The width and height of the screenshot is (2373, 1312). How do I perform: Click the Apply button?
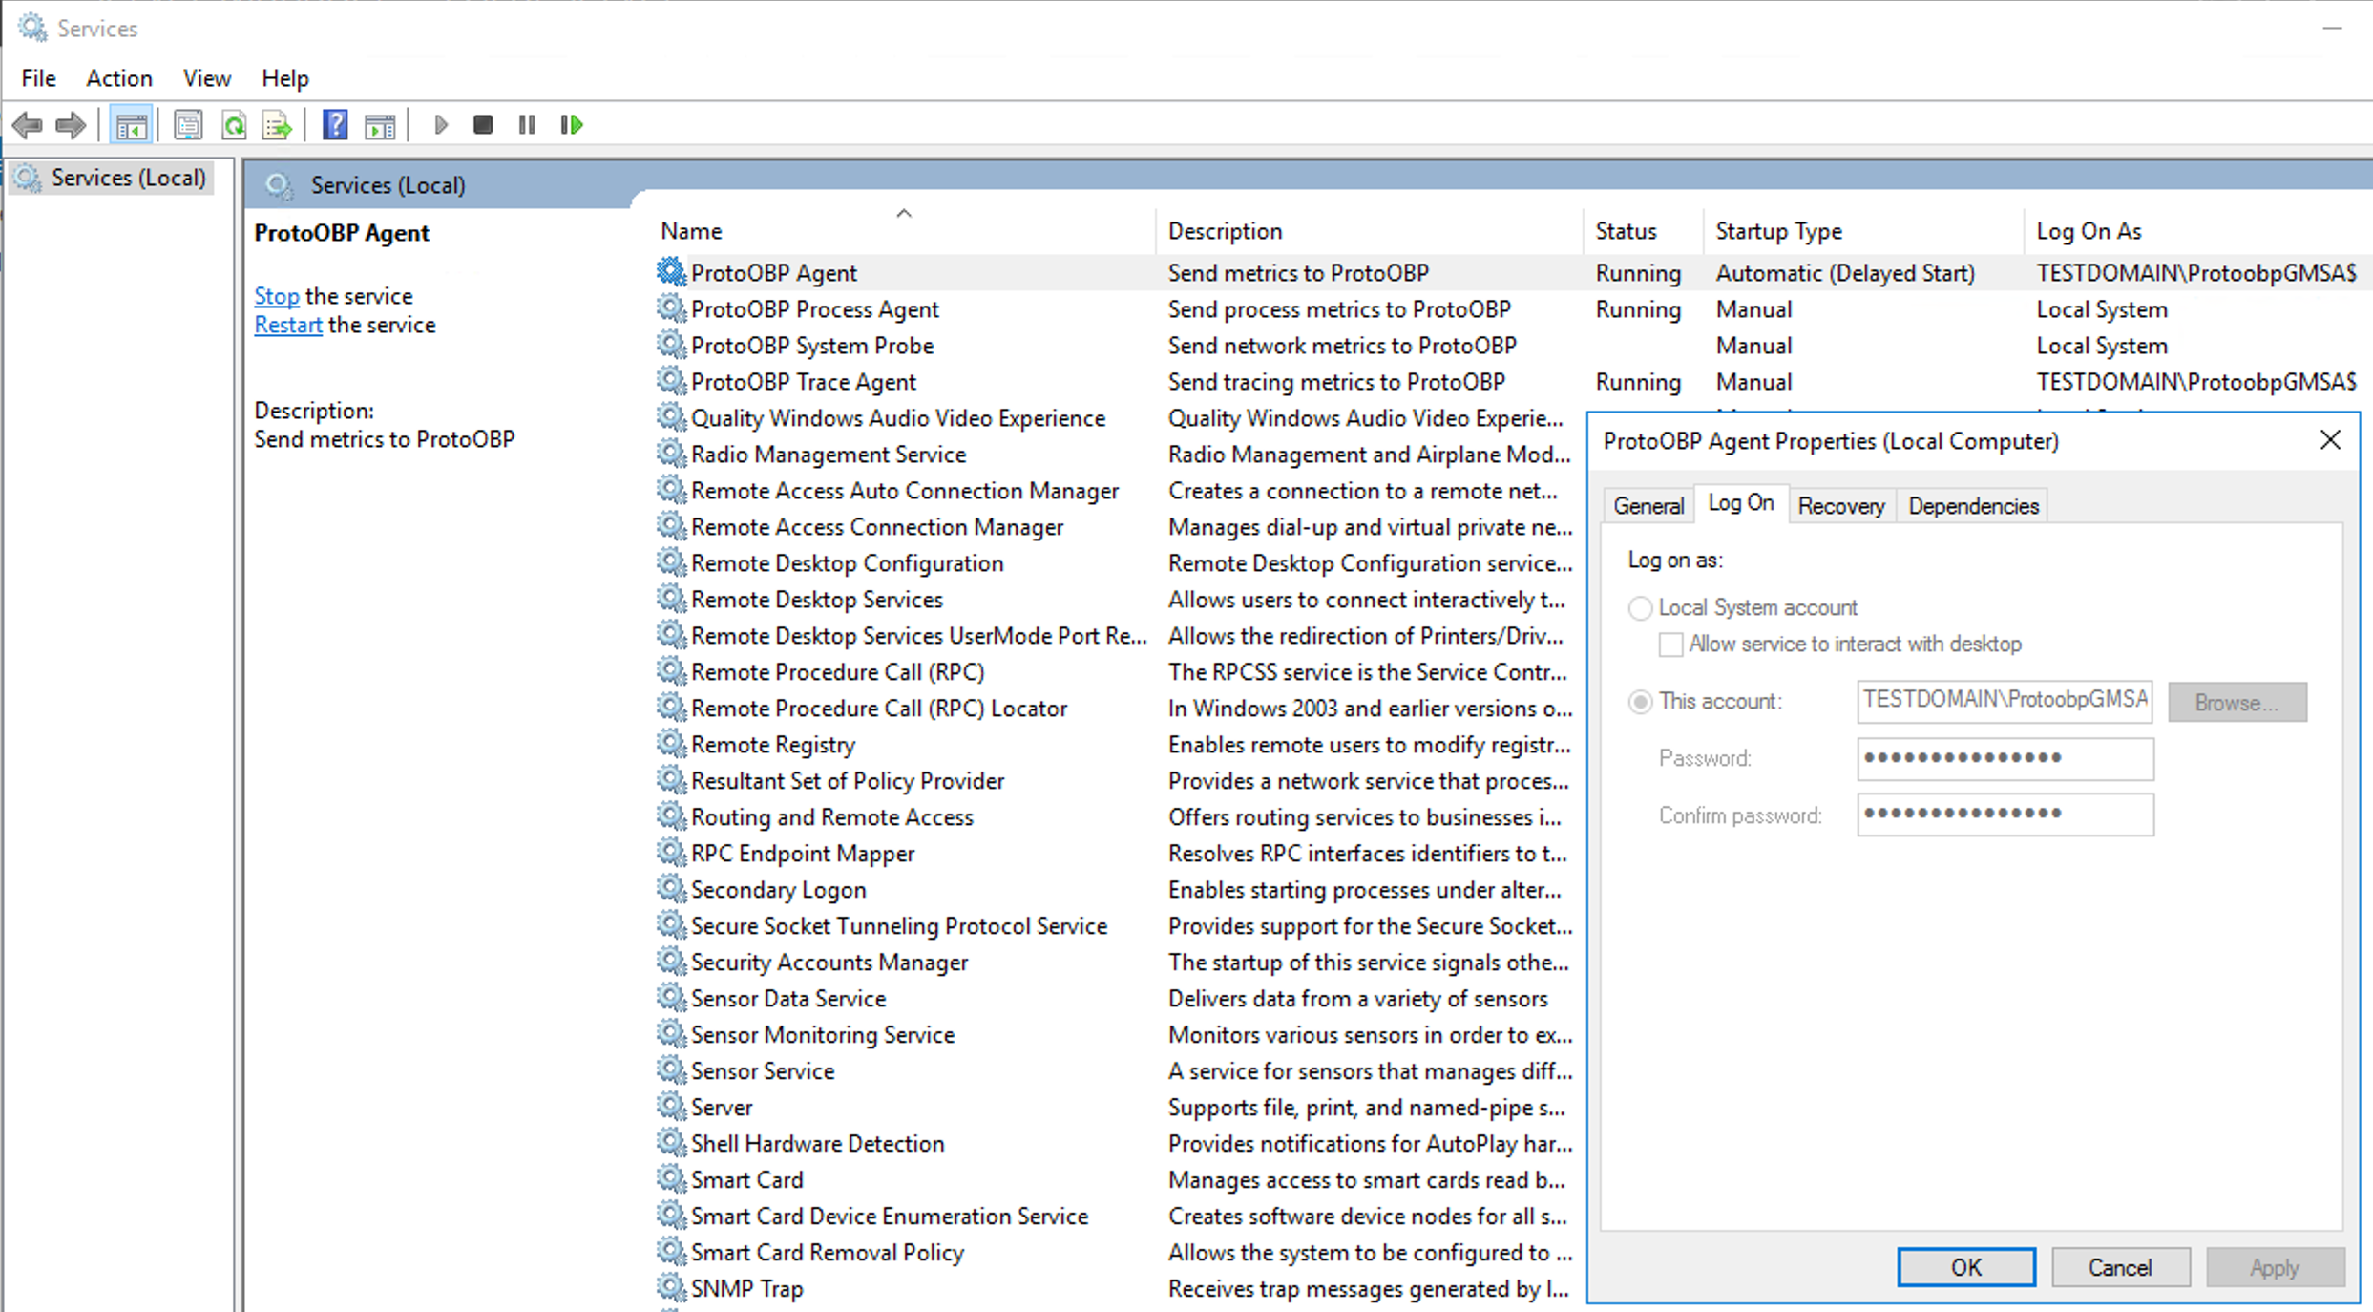2275,1267
